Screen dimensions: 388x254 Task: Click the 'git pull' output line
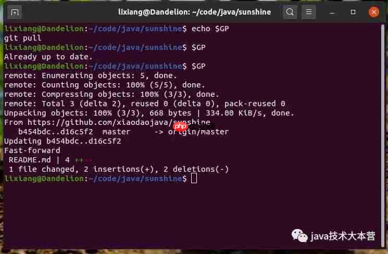pyautogui.click(x=23, y=38)
